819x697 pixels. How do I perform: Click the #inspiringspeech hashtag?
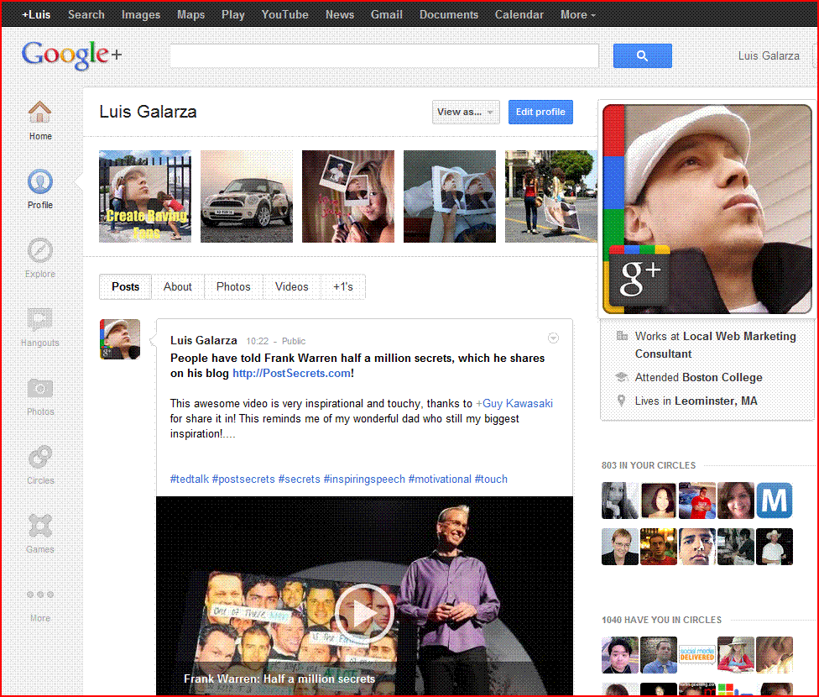364,479
